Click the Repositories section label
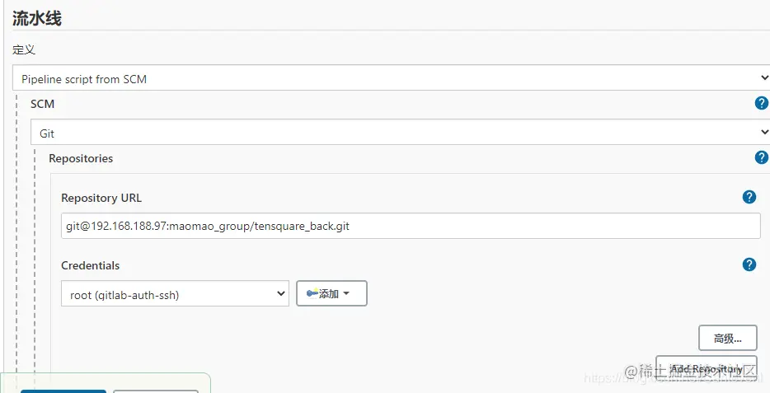Viewport: 770px width, 393px height. click(x=81, y=158)
